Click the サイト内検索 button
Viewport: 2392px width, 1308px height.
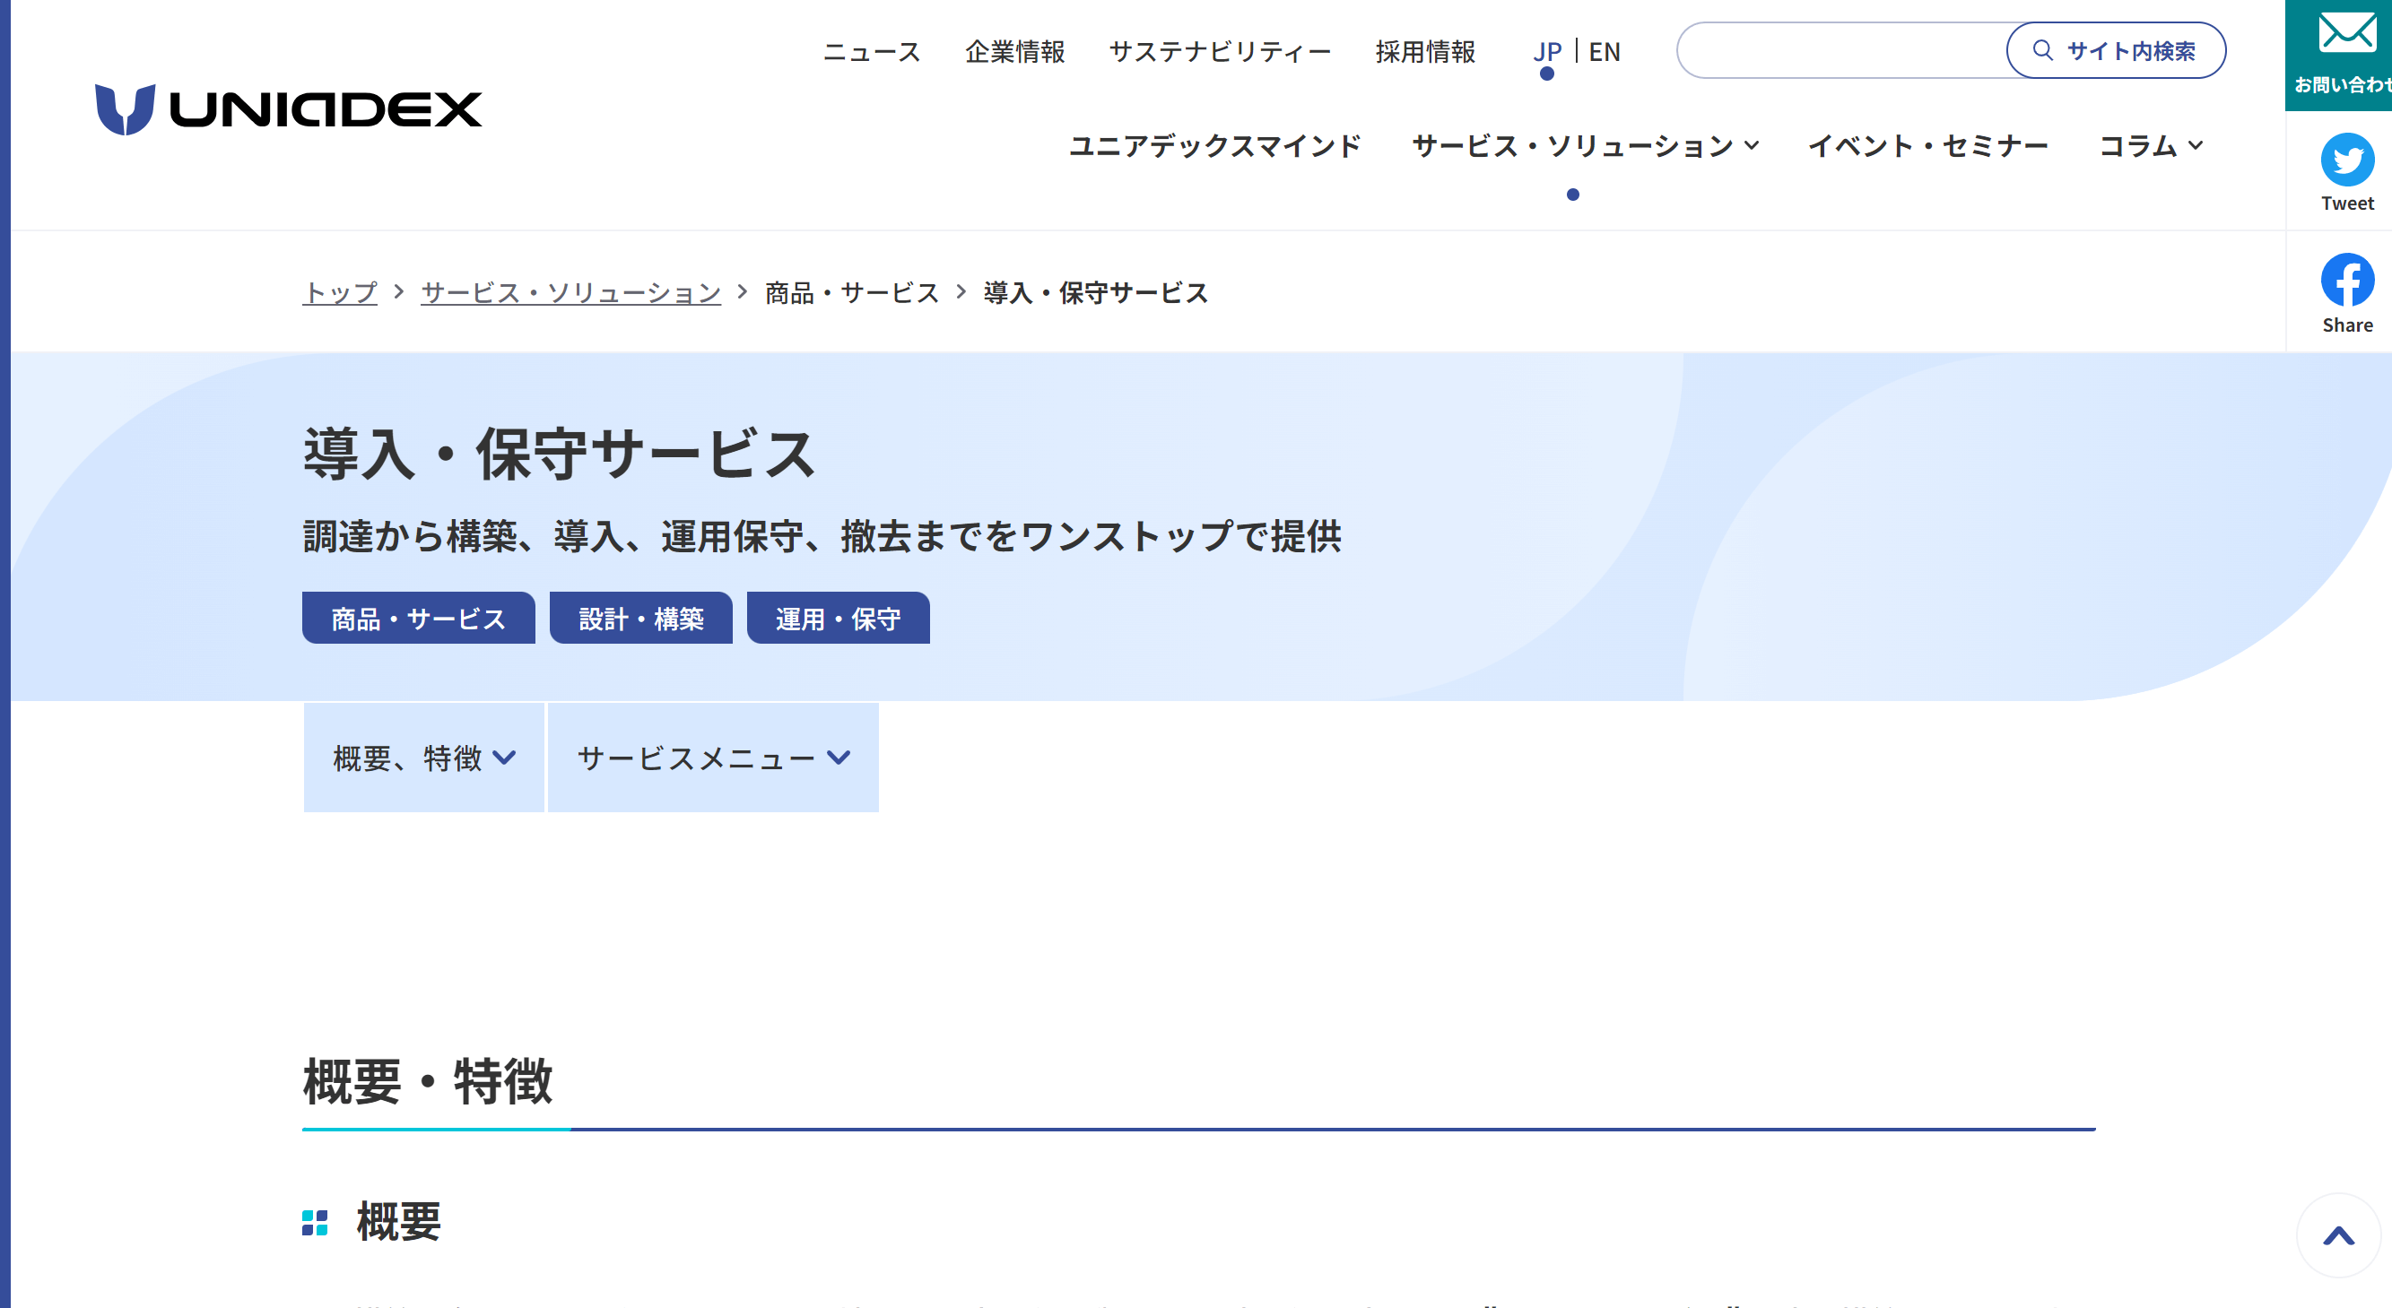pos(2117,50)
